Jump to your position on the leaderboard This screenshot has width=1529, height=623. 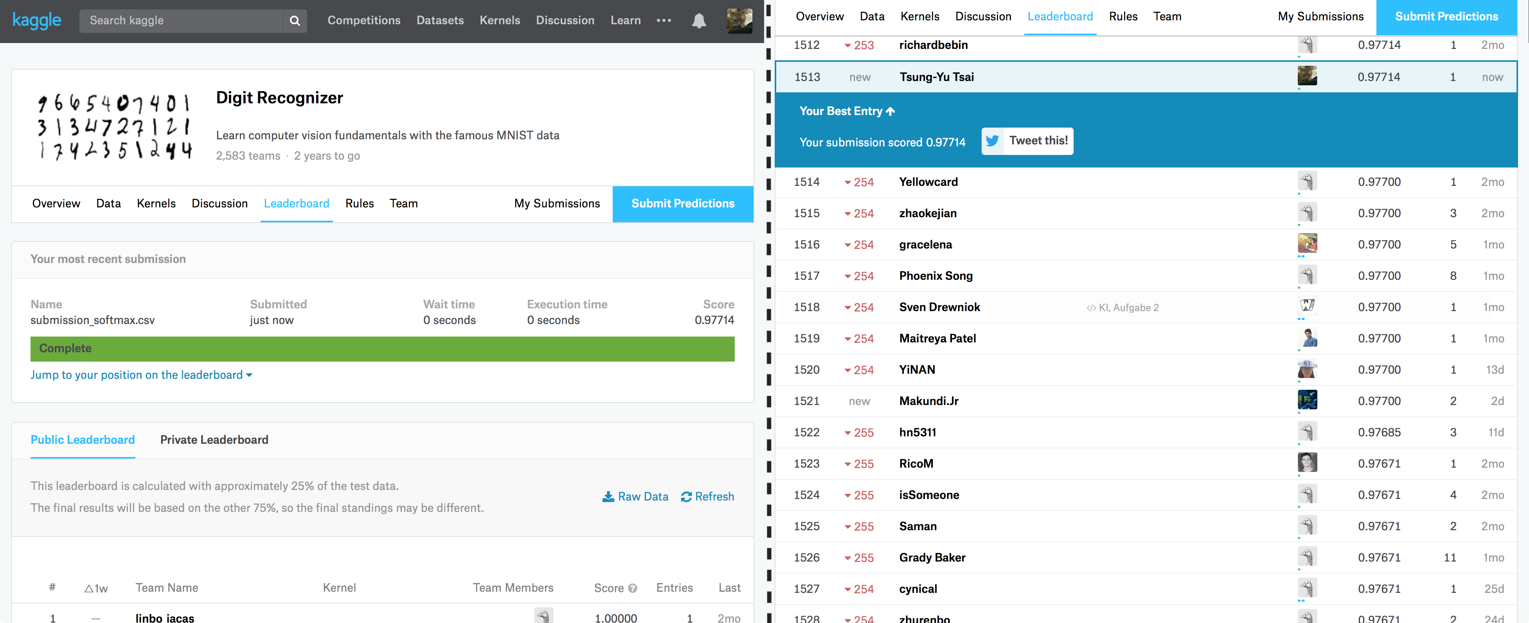(x=141, y=375)
